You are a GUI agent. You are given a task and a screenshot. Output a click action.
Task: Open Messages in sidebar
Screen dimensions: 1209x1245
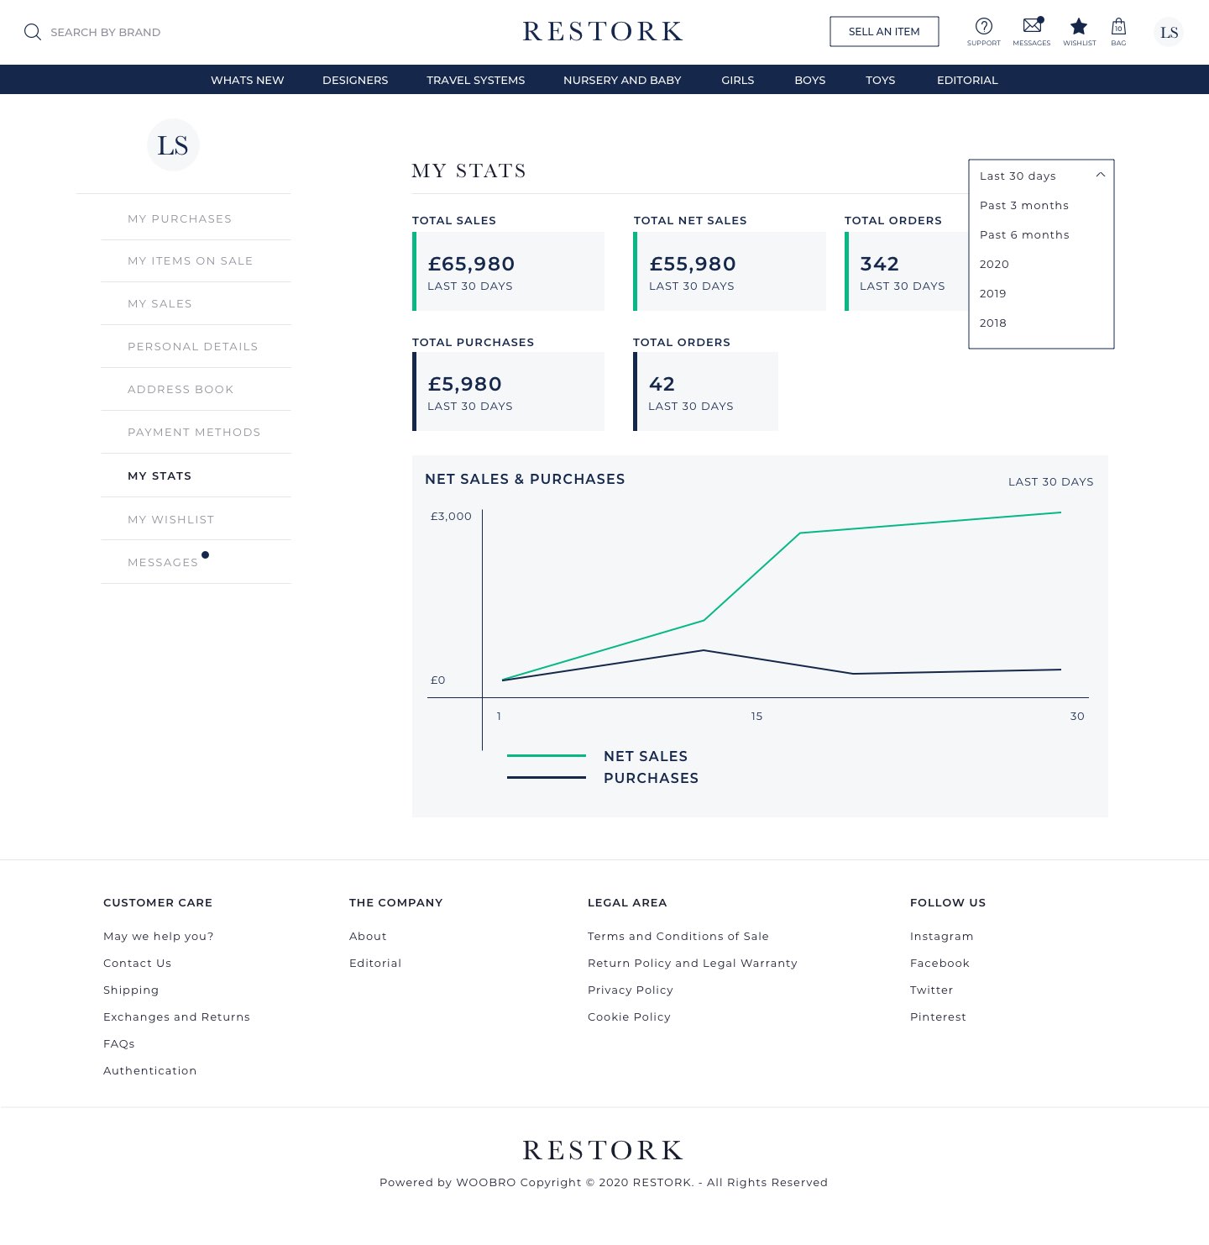pyautogui.click(x=163, y=562)
